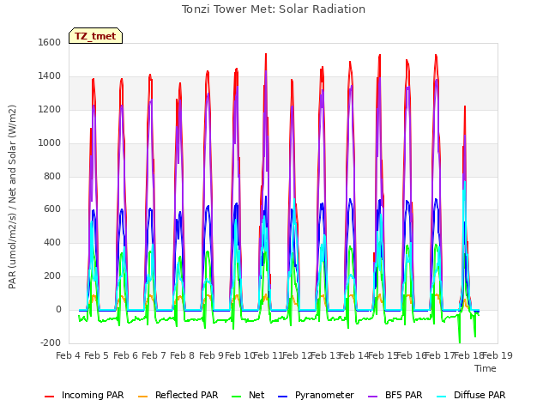The width and height of the screenshot is (549, 412).
Task: Click the Feb 7 x-axis label
Action: click(x=154, y=355)
